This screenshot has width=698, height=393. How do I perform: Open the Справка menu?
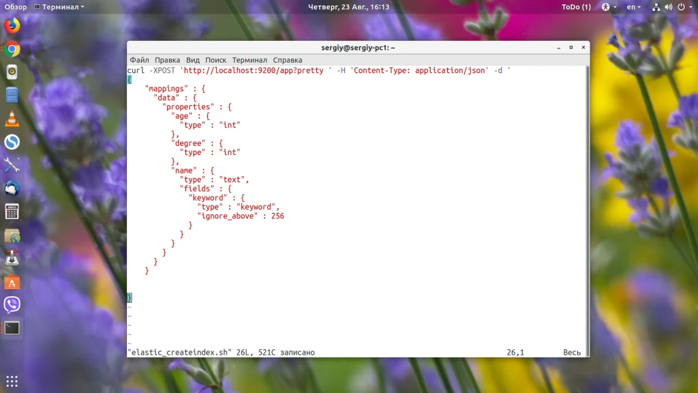click(x=287, y=60)
